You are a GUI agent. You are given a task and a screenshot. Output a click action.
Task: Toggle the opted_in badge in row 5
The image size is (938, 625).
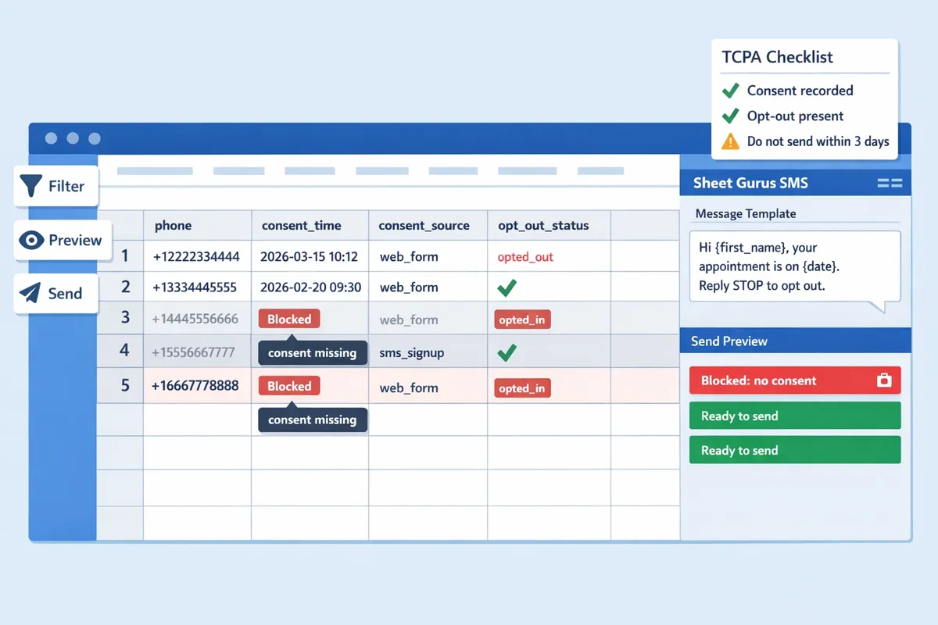[x=522, y=387]
